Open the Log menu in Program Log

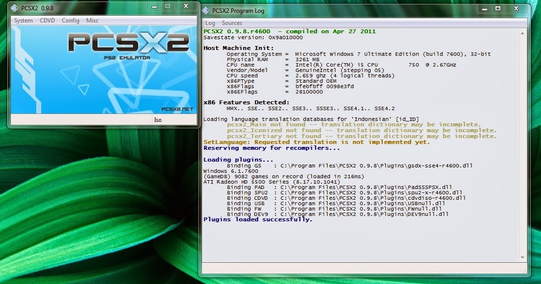click(x=210, y=23)
